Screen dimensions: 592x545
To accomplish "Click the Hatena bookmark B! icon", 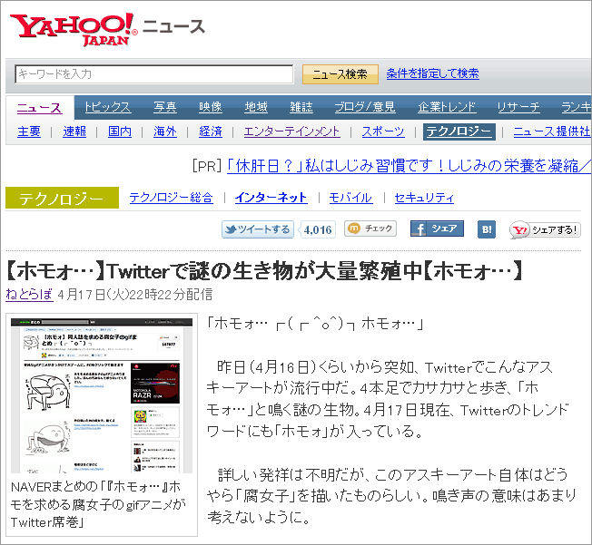I will tap(487, 229).
